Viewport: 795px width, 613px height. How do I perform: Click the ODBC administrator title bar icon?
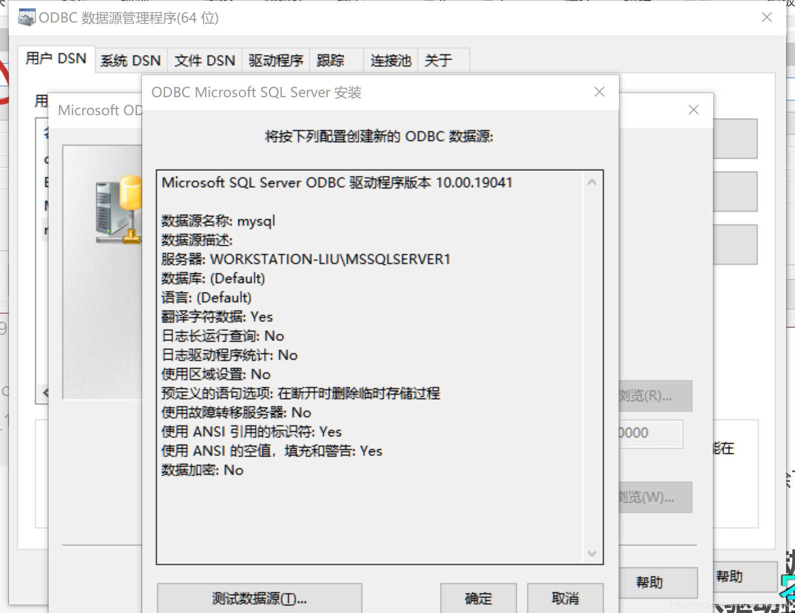pos(26,18)
